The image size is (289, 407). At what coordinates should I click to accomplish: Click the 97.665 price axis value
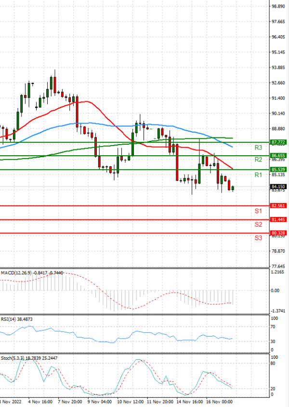click(278, 22)
